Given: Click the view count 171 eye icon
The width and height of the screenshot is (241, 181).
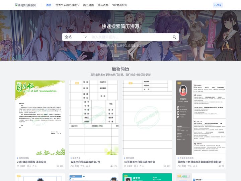Looking at the screenshot, I should (x=111, y=166).
